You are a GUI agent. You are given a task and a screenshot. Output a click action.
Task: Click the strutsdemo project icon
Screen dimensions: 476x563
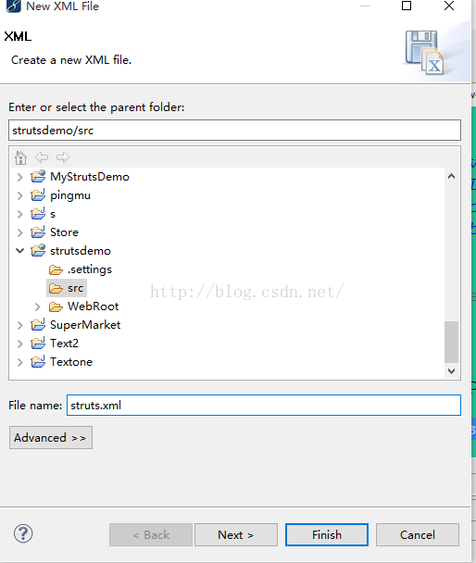coord(38,251)
